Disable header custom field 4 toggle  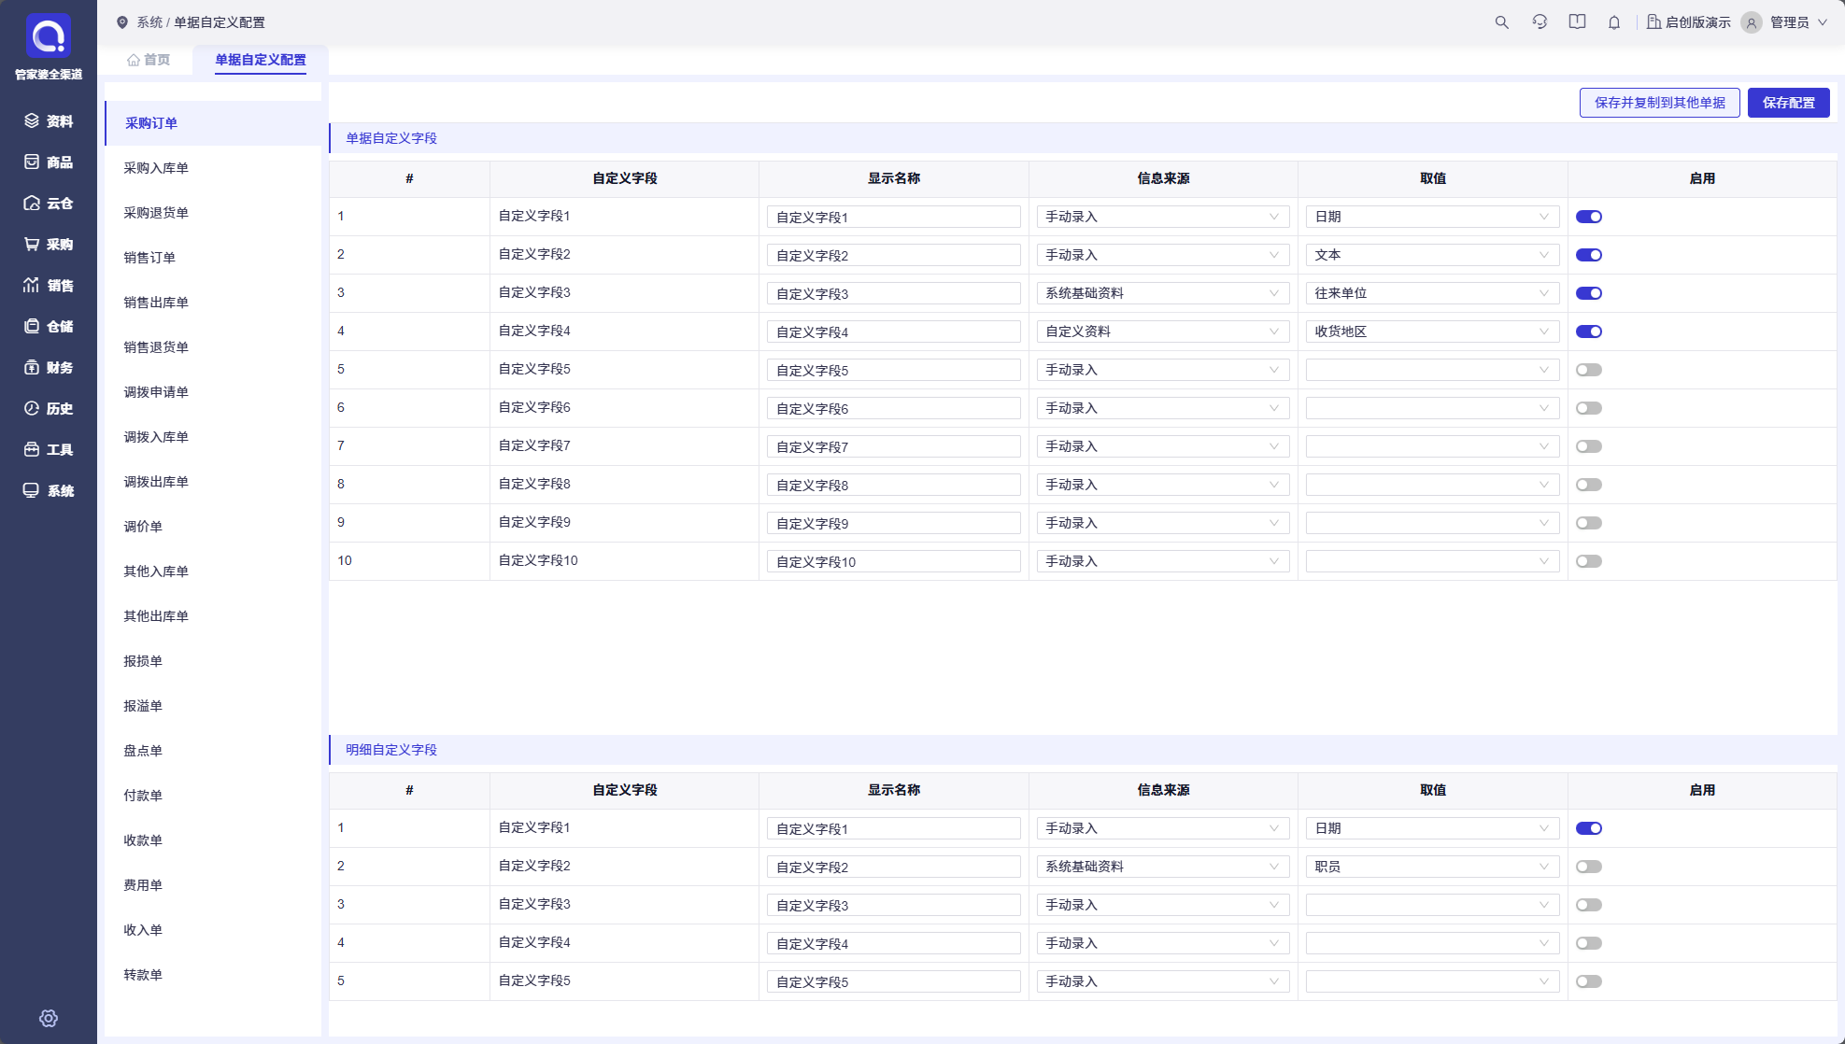(x=1589, y=332)
